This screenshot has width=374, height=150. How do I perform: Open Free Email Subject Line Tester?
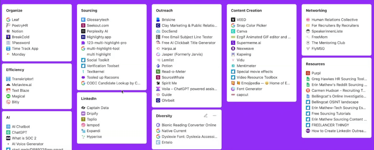pyautogui.click(x=187, y=37)
